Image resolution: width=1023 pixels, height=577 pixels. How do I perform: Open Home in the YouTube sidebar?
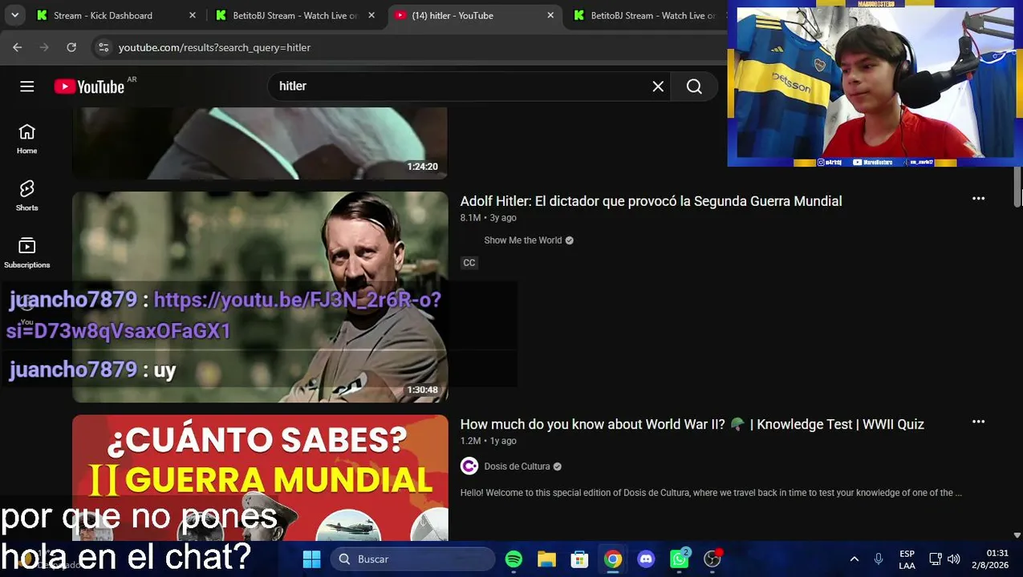pyautogui.click(x=27, y=139)
